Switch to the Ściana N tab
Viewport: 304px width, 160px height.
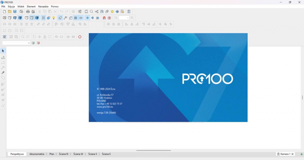click(64, 154)
